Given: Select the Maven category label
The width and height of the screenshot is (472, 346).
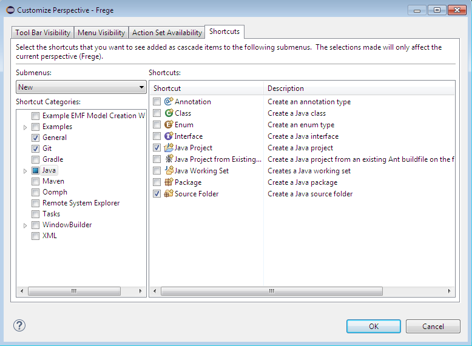Looking at the screenshot, I should (53, 181).
